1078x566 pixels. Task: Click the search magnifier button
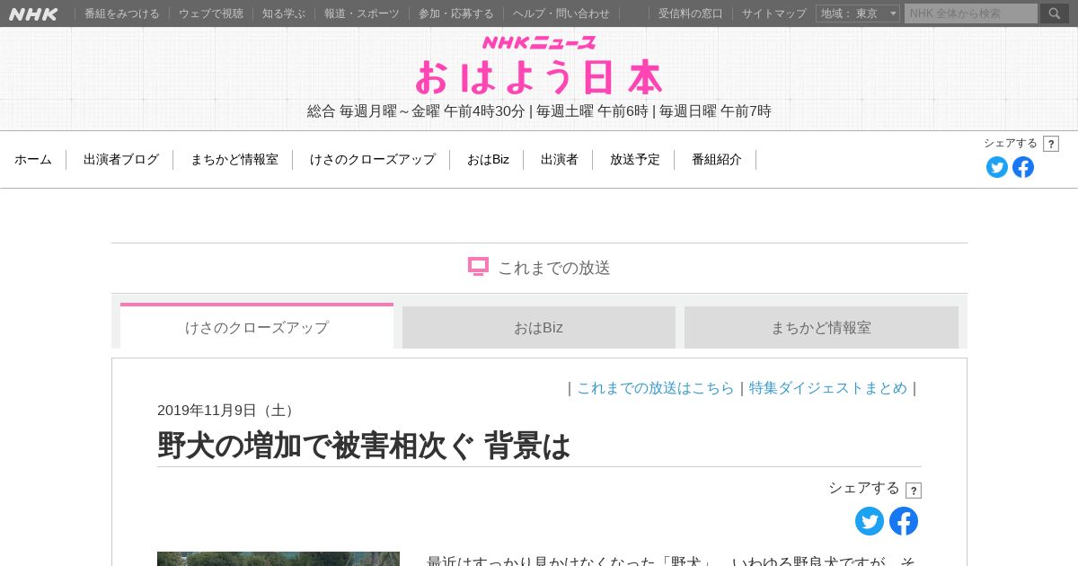point(1055,13)
